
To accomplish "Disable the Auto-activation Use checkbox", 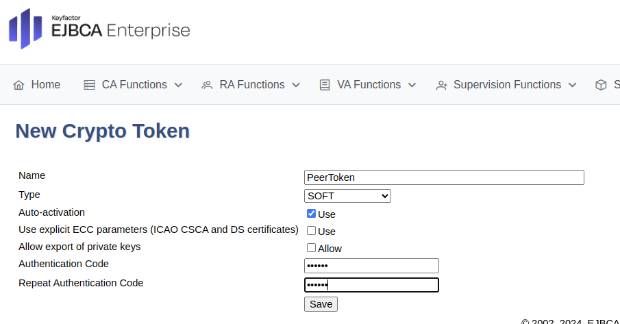I will [x=311, y=214].
